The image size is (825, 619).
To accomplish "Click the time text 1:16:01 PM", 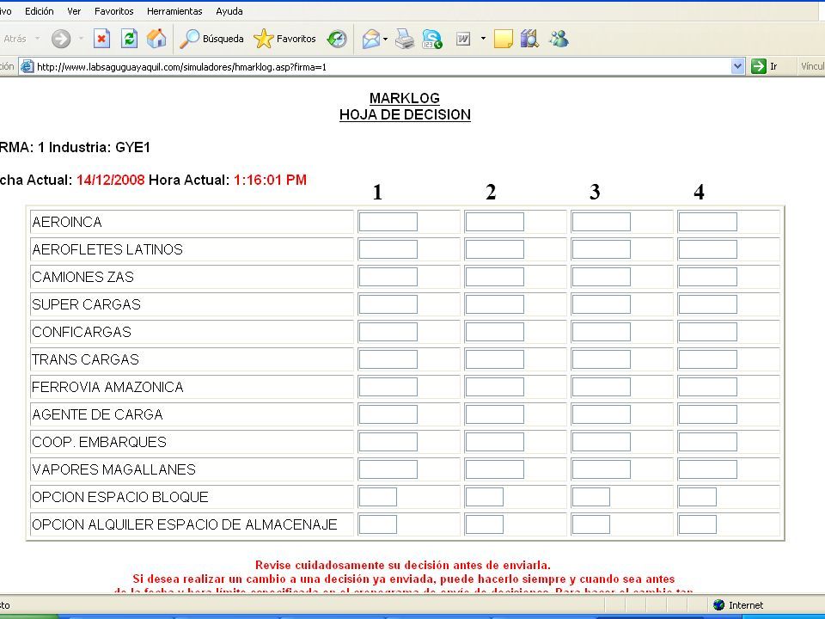I will (x=270, y=180).
